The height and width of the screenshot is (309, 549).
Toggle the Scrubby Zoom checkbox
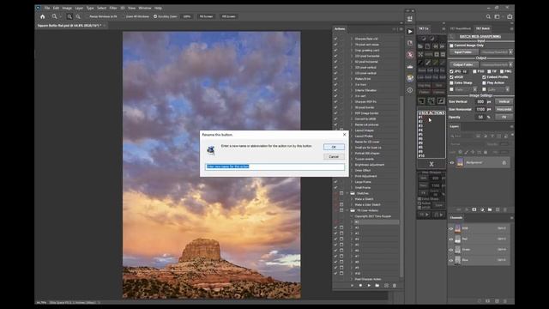coord(155,16)
